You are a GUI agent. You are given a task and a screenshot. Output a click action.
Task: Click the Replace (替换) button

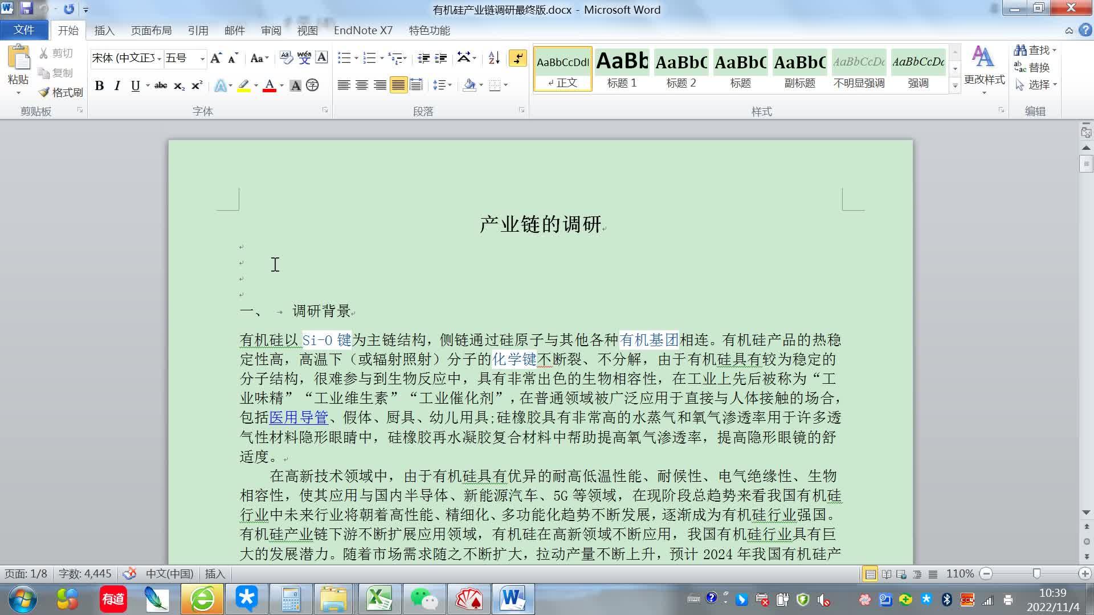(1032, 67)
